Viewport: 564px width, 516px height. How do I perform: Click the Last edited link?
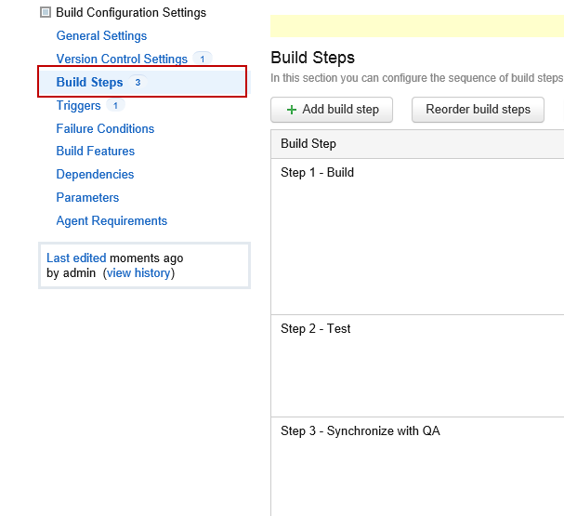click(x=76, y=258)
